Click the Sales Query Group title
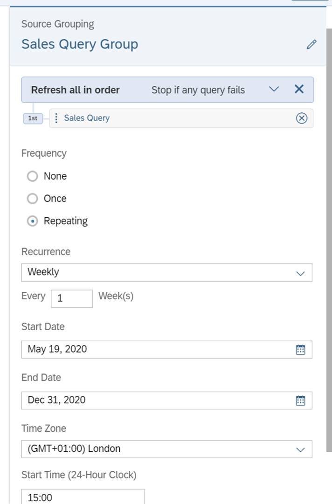 point(80,44)
